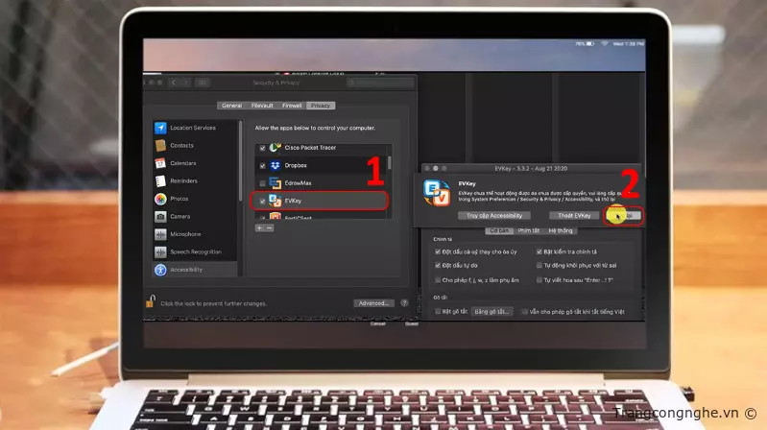
Task: Tick the EdrawMax checkbox
Action: (263, 182)
